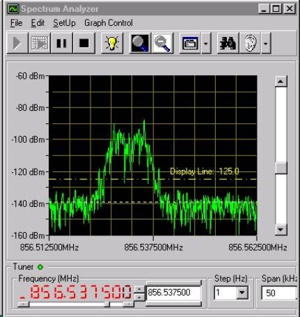This screenshot has width=300, height=317.
Task: Click the frequency slider thumb
Action: click(x=107, y=304)
